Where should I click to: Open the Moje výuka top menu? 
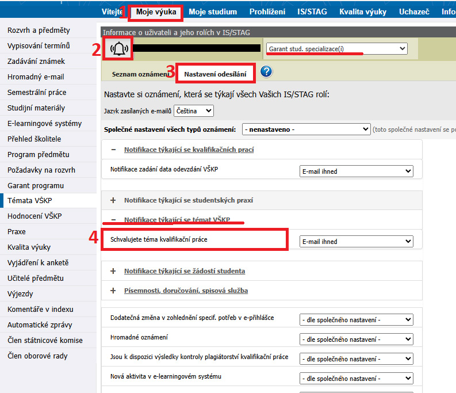156,12
